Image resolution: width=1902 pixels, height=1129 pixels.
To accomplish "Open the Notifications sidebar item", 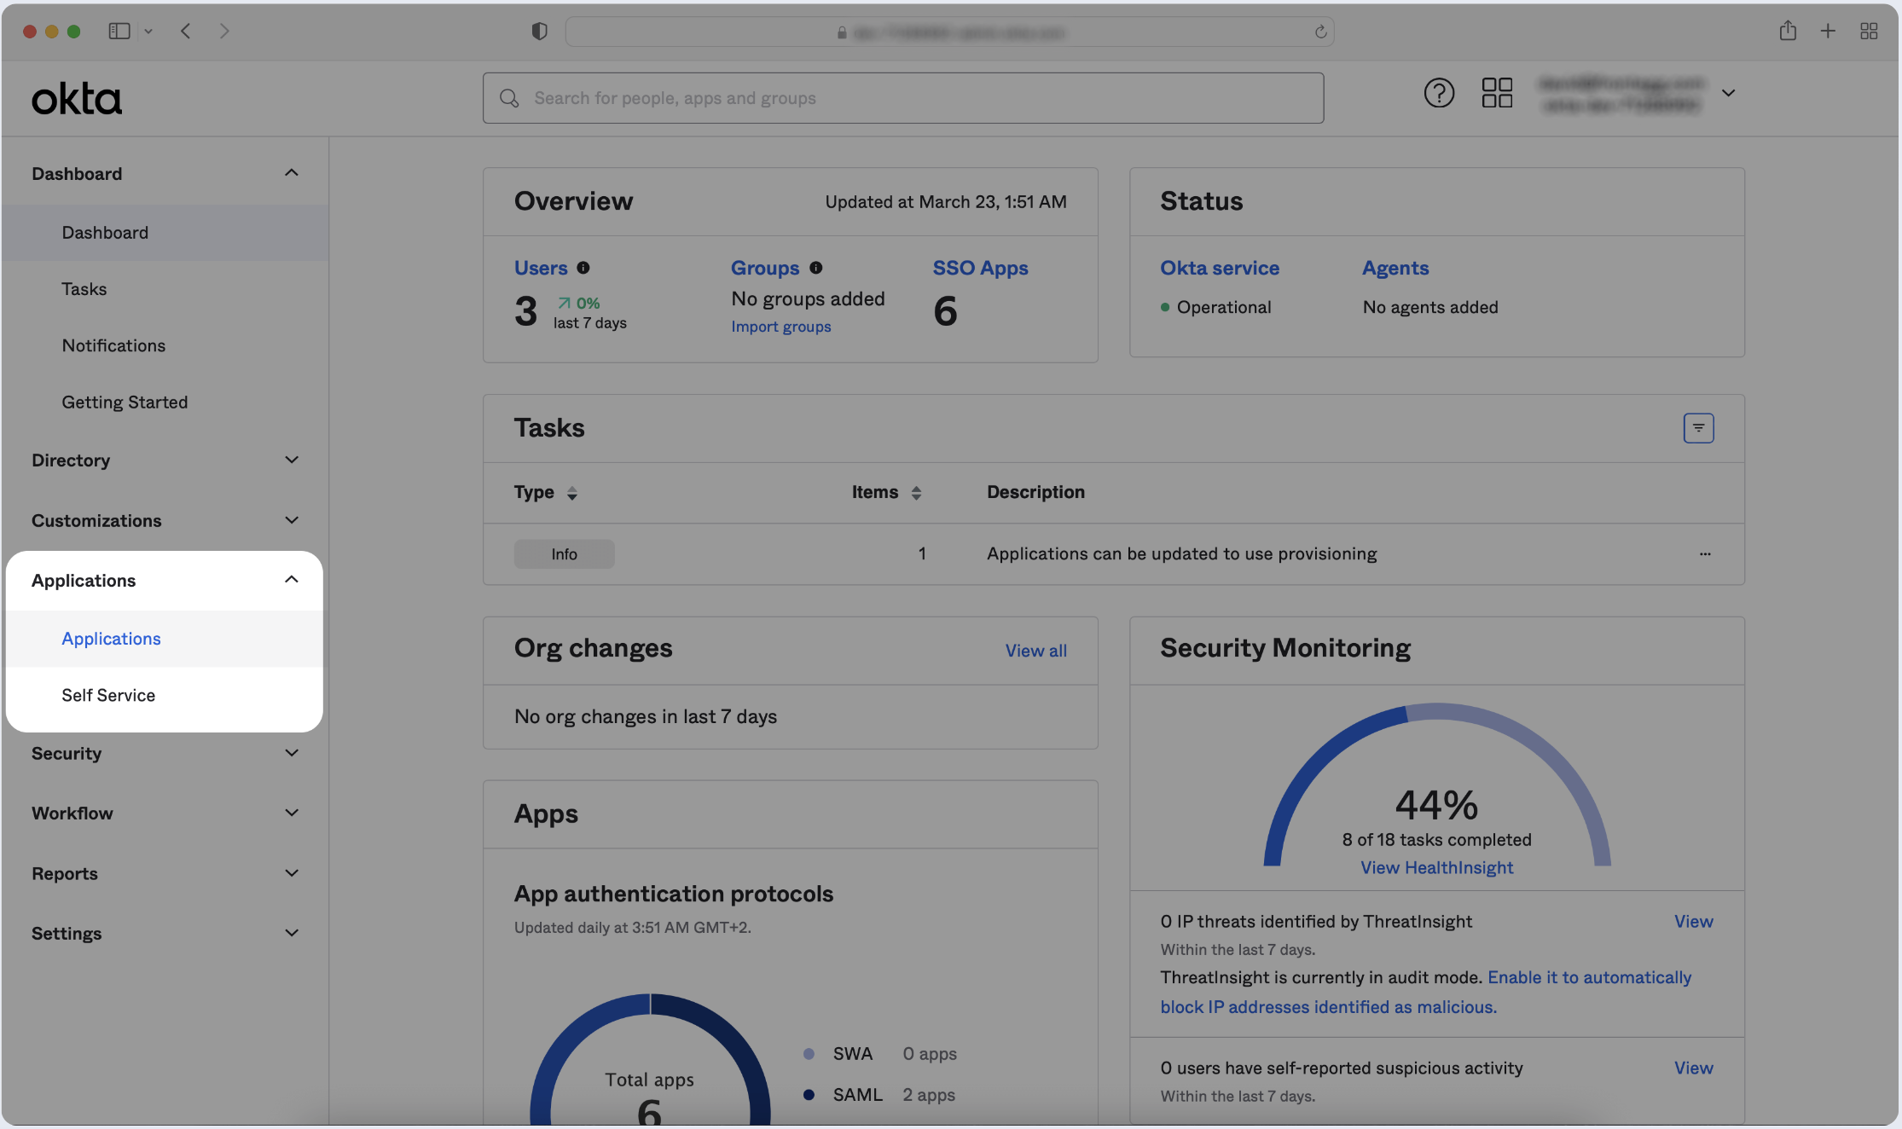I will click(113, 345).
